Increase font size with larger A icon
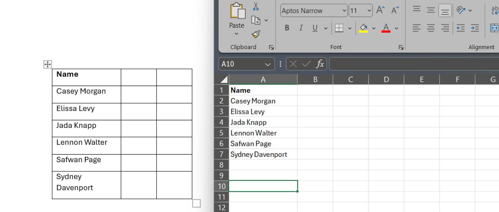The height and width of the screenshot is (212, 499). (380, 11)
